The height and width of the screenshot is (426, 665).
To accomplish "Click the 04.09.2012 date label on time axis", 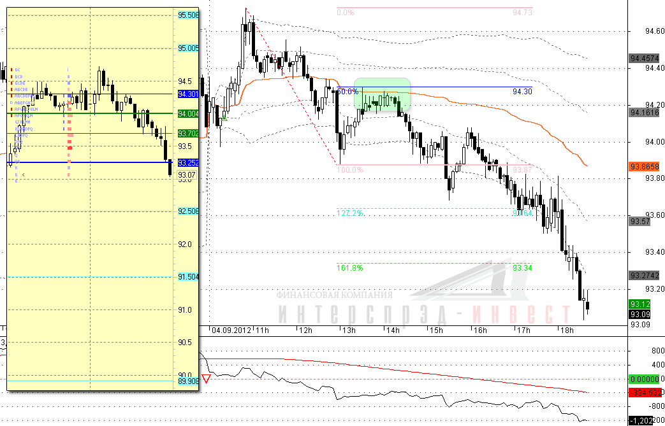I will [x=231, y=330].
